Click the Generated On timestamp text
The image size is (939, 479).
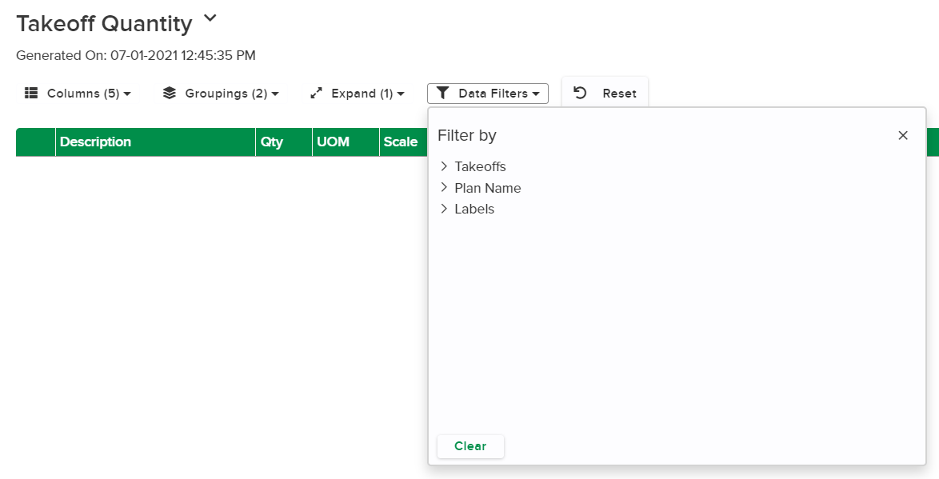(136, 56)
